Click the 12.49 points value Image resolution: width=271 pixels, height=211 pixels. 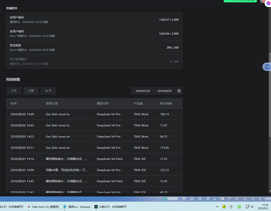pos(163,181)
